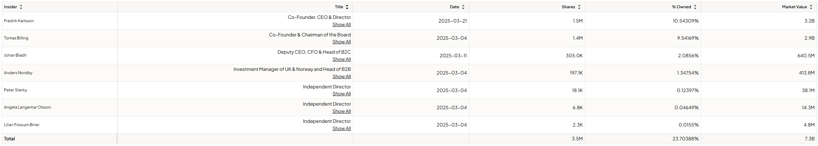Screen dimensions: 818x146
Task: Select the Fredrik Karlsson insider name
Action: tap(19, 21)
